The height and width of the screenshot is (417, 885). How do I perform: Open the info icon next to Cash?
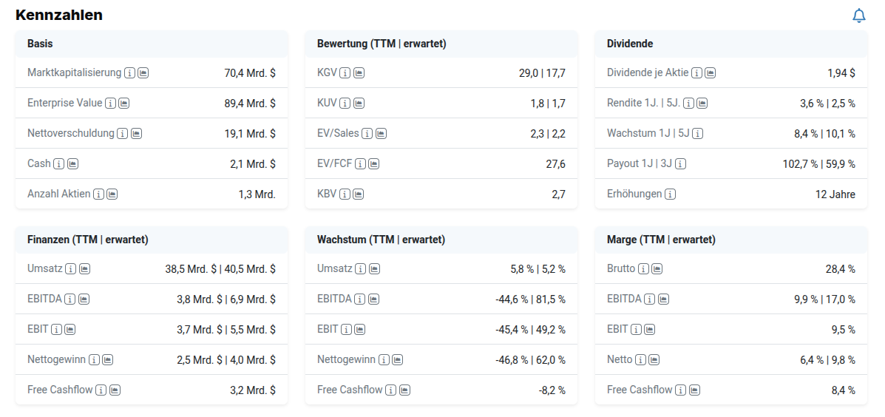59,164
